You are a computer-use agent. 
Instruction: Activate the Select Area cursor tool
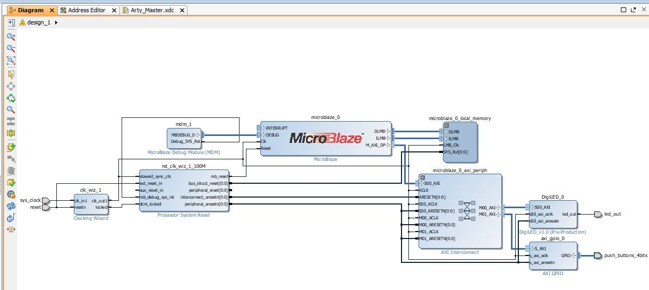(x=11, y=74)
